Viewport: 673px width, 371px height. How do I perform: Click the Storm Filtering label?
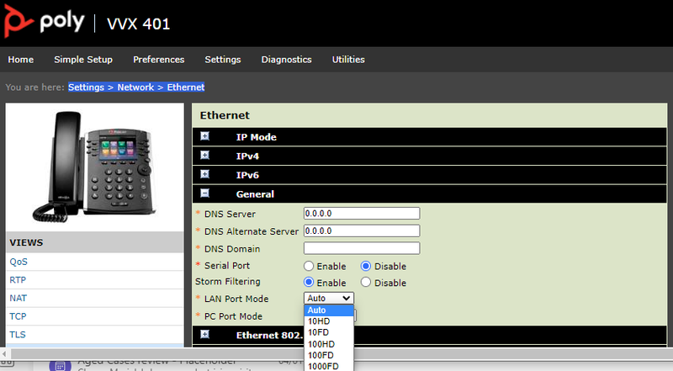(228, 282)
